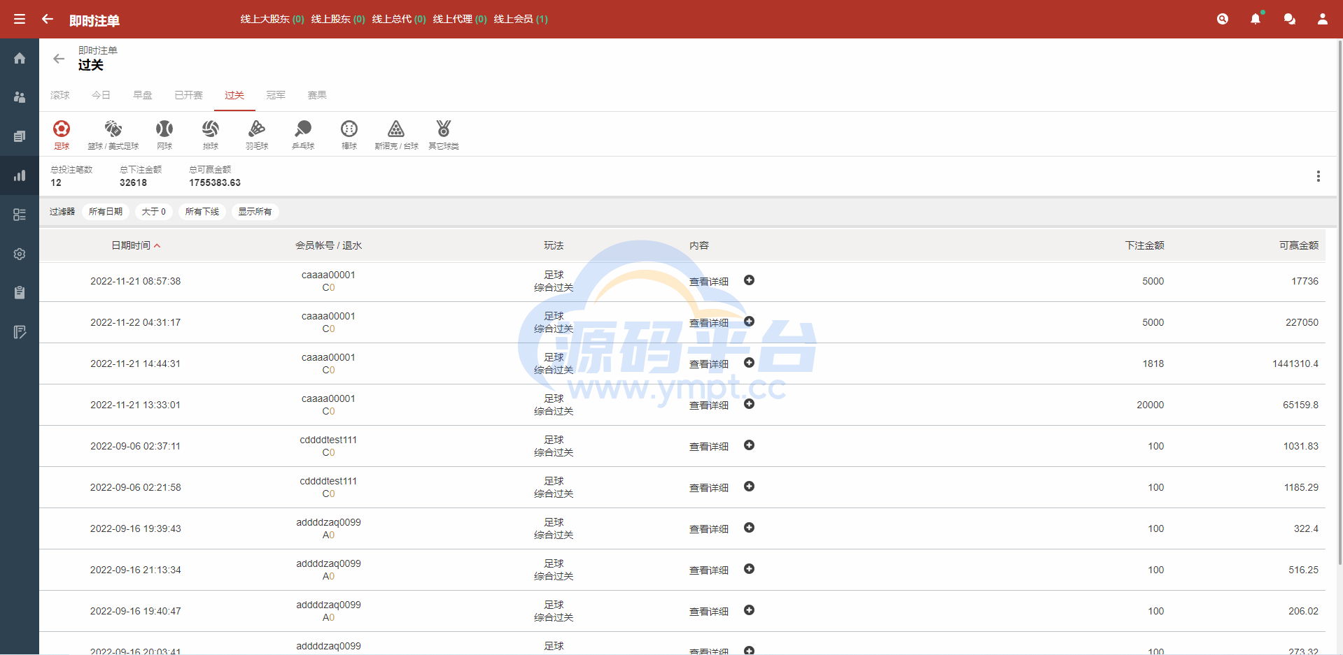Open 线上总代 (0) in the header
The image size is (1343, 655).
399,19
